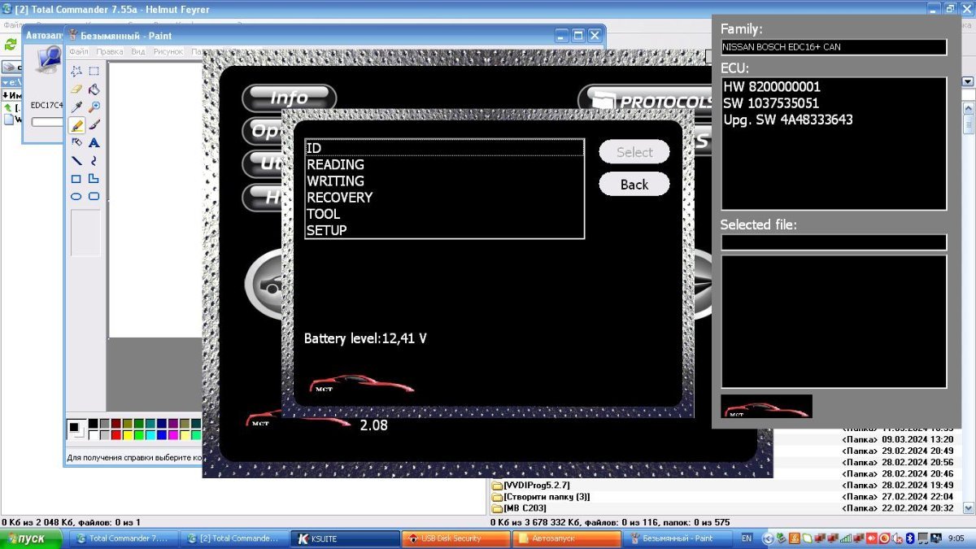976x549 pixels.
Task: Pick dark red in Paint palette
Action: point(115,424)
